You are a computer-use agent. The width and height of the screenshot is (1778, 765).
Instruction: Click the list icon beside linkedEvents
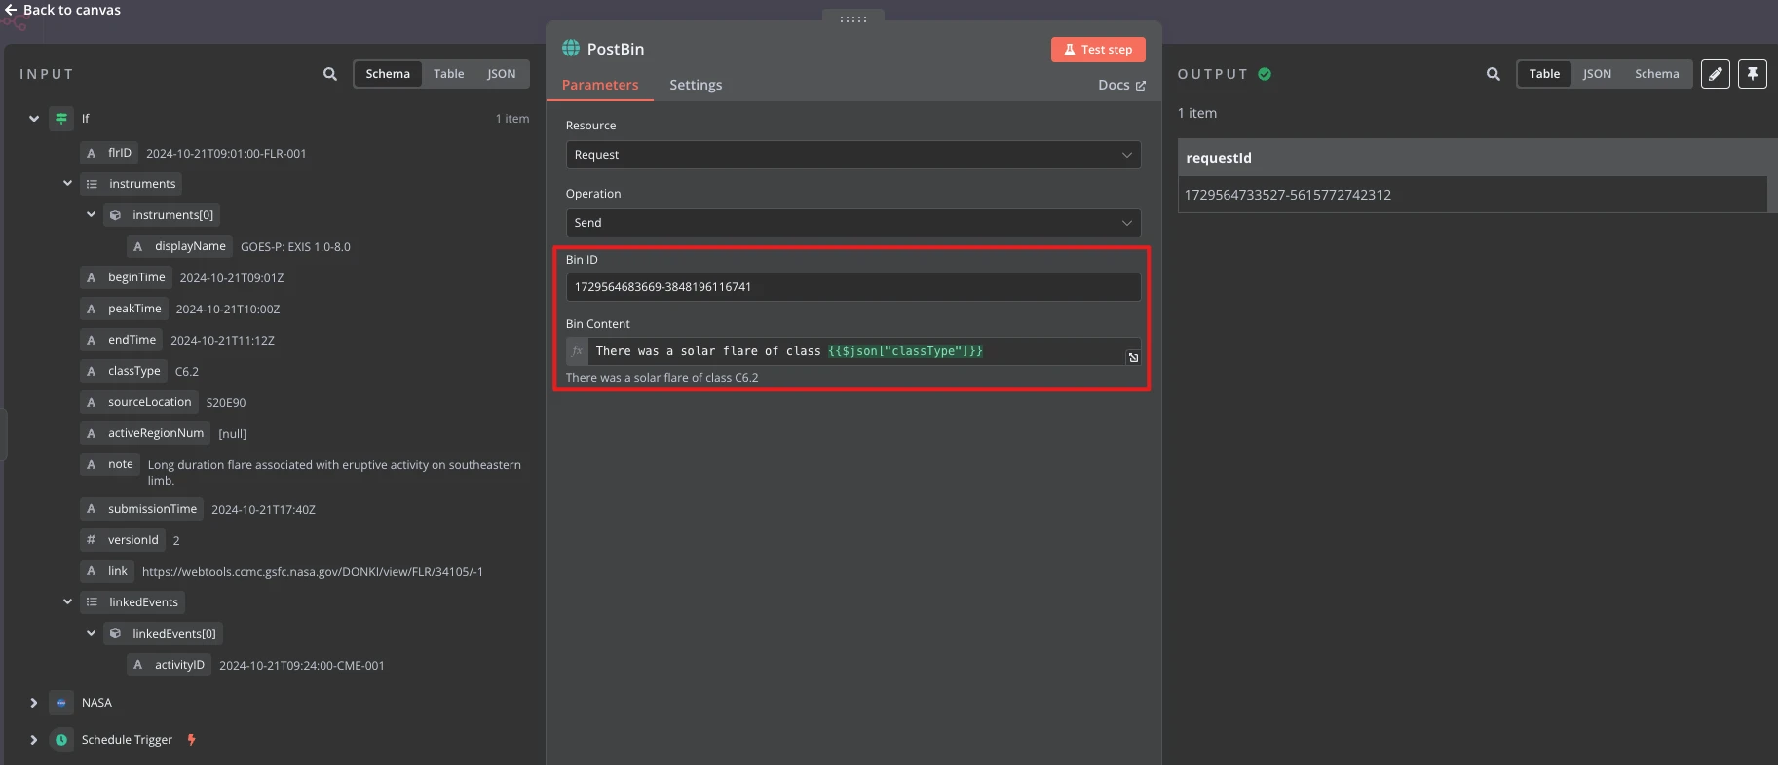[92, 602]
